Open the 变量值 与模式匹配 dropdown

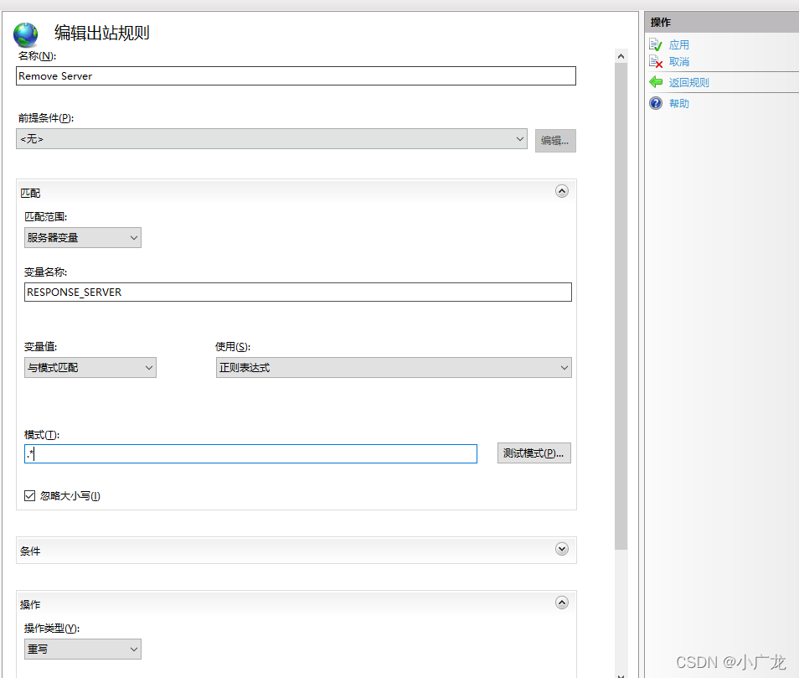pos(90,368)
